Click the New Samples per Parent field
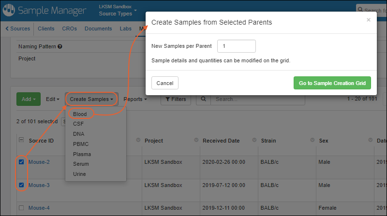 click(237, 46)
